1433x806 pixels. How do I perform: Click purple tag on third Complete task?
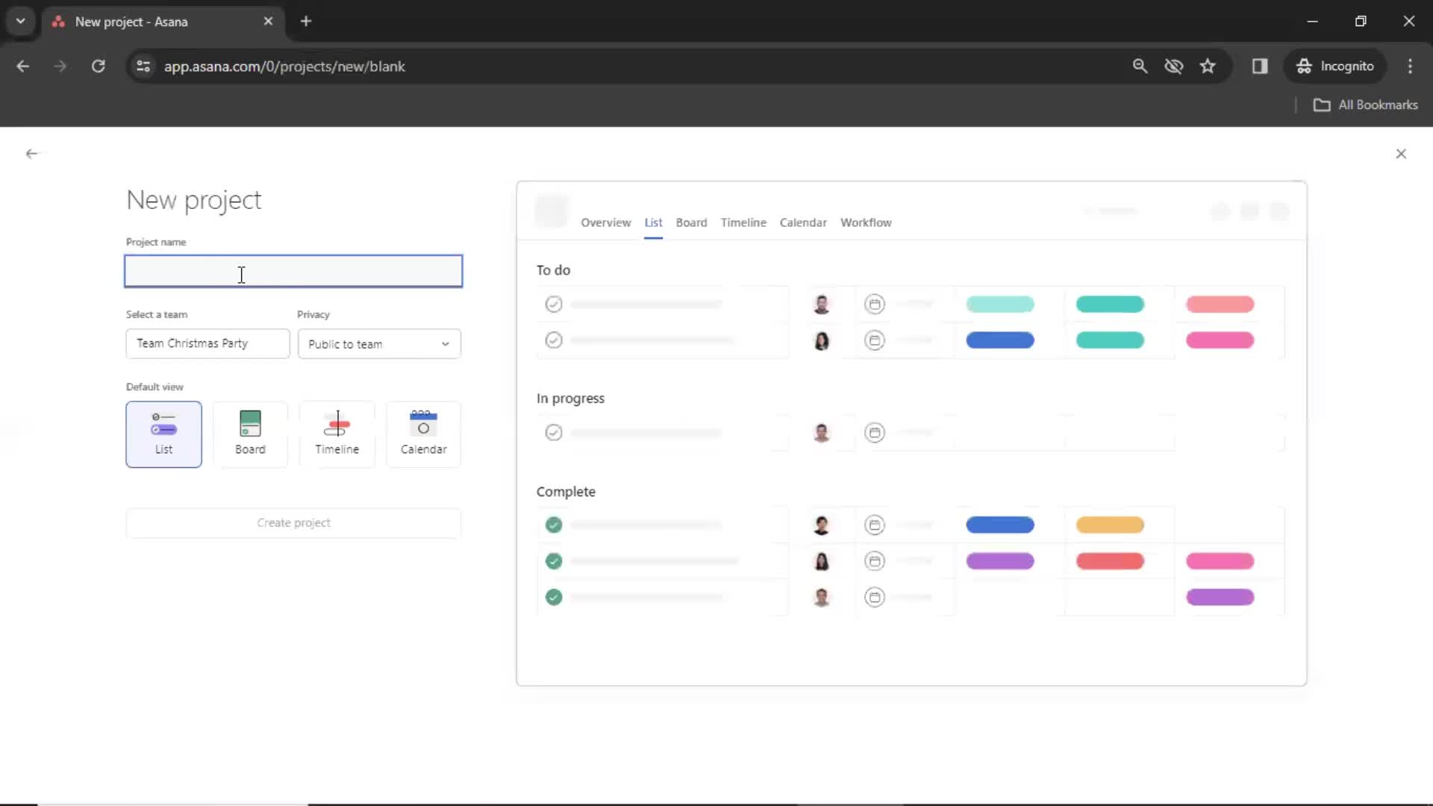(x=1220, y=598)
